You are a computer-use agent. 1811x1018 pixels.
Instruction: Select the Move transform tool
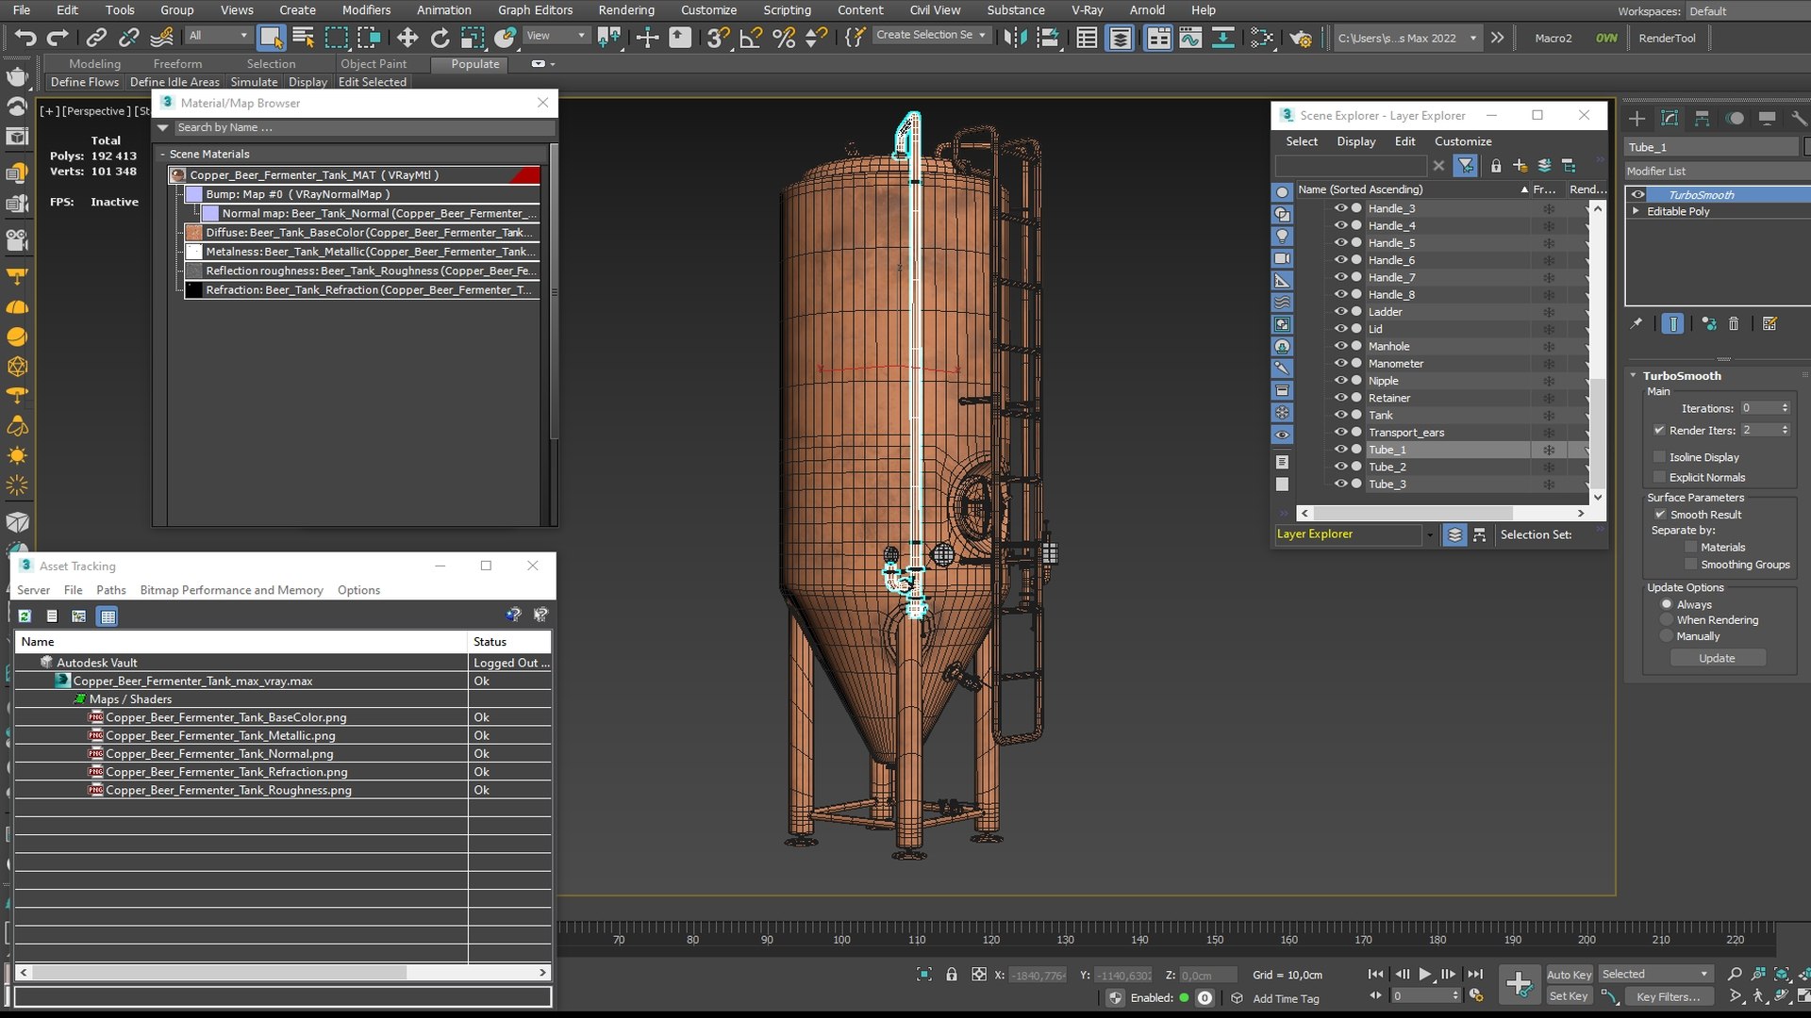(407, 38)
